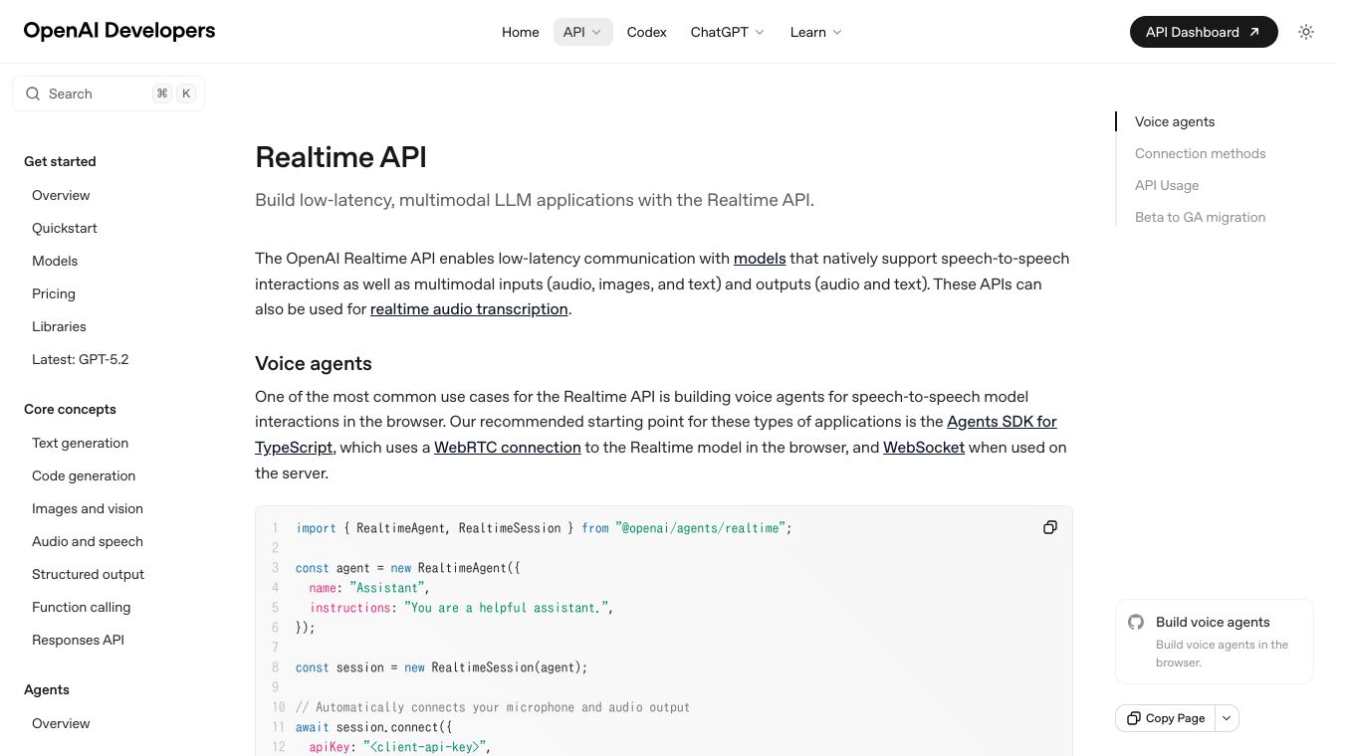Open the realtime audio transcription link

(x=468, y=309)
